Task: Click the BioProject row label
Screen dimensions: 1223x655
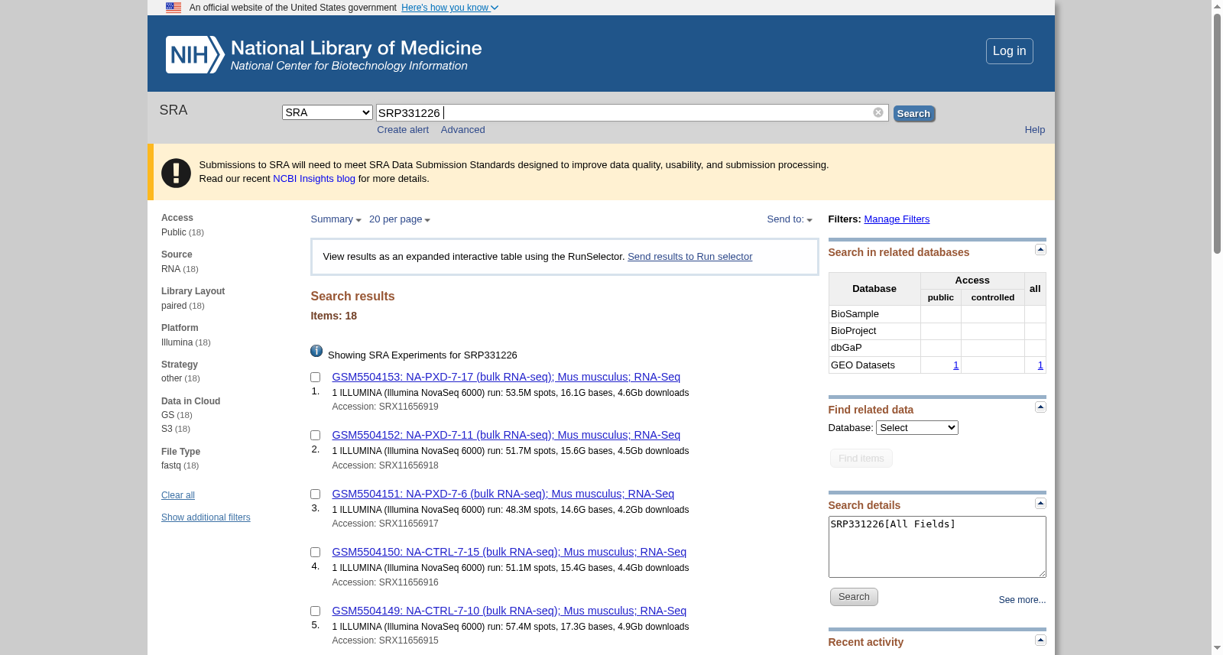Action: tap(853, 331)
